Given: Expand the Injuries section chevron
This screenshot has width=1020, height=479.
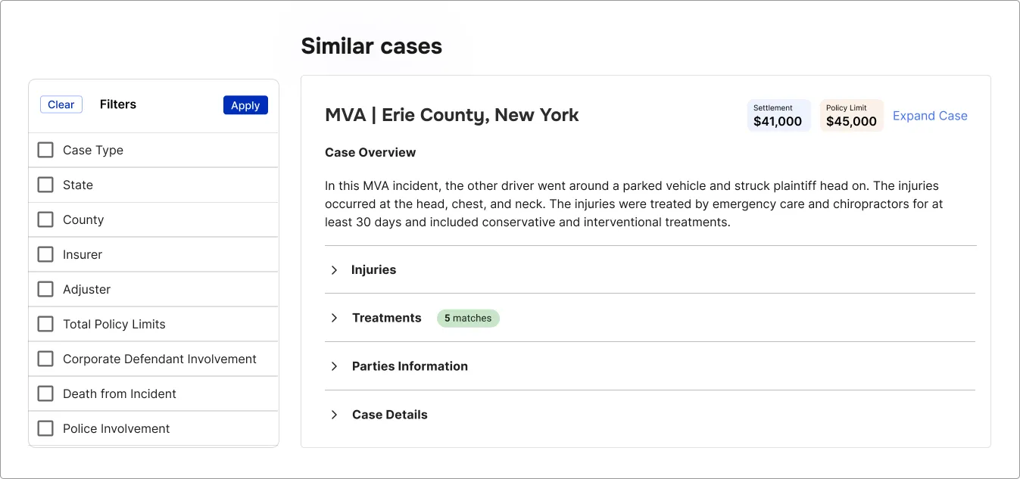Looking at the screenshot, I should click(x=334, y=270).
